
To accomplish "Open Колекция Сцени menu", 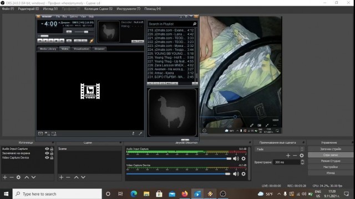I will coord(98,9).
